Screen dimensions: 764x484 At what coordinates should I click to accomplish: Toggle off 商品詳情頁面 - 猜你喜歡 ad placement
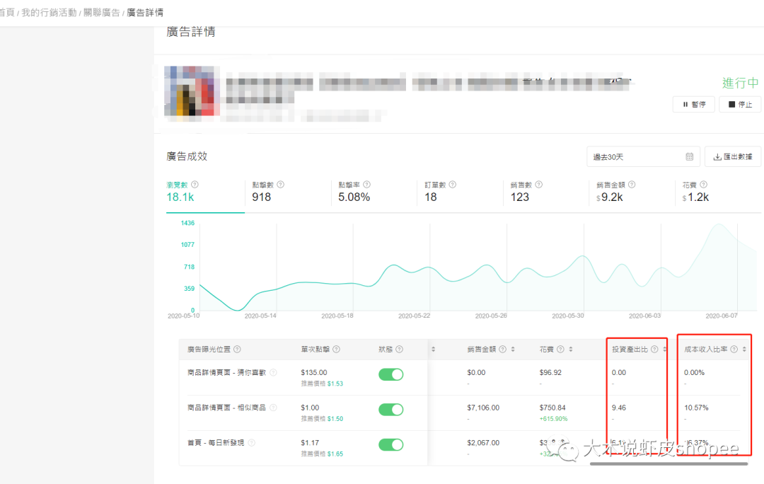(x=390, y=374)
